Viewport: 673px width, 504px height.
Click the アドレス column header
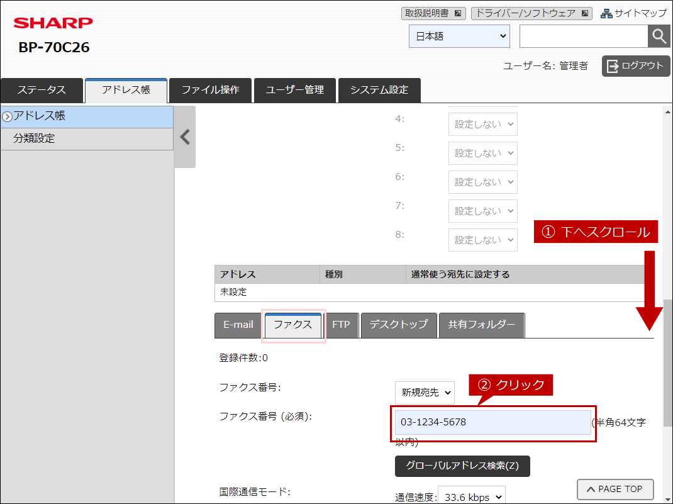point(267,274)
